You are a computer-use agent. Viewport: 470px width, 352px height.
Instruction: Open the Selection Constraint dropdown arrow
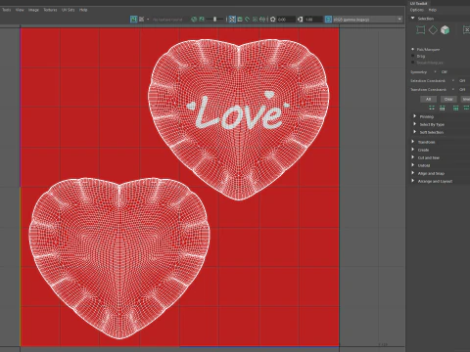point(453,80)
